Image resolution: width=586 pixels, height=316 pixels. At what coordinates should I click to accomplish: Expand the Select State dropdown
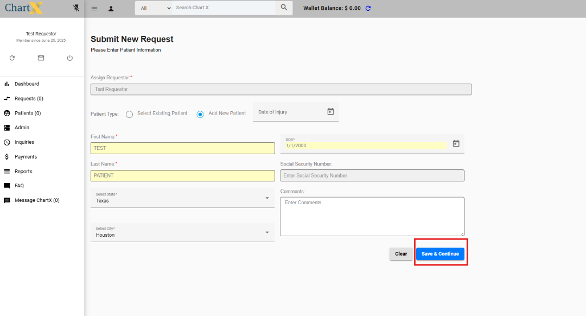(182, 198)
